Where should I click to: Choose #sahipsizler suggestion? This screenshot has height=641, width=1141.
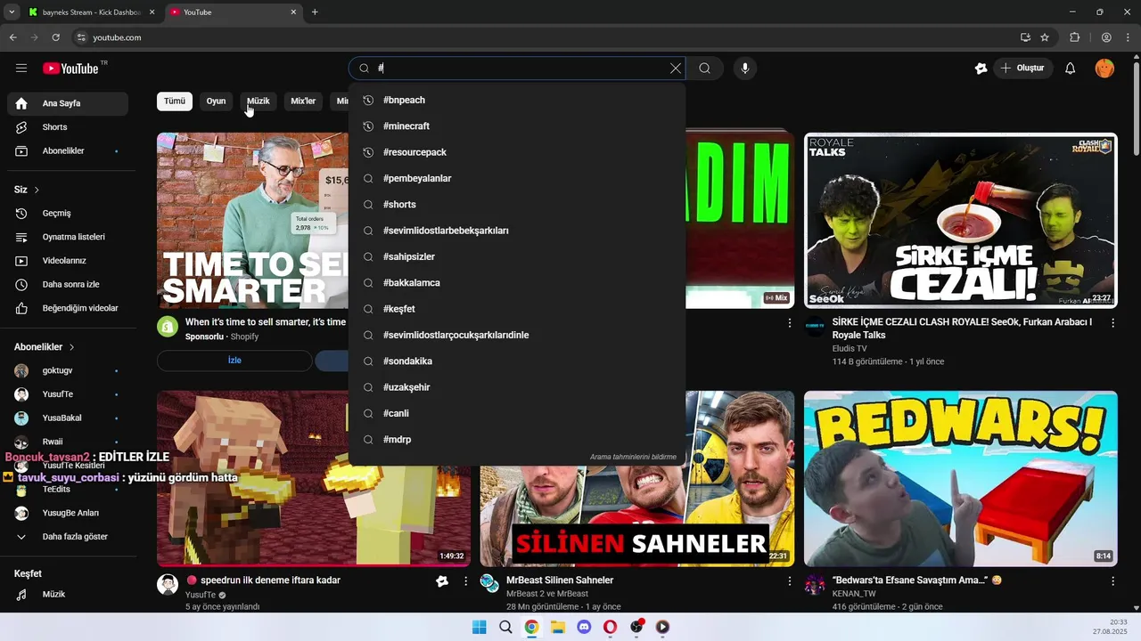[x=517, y=256]
